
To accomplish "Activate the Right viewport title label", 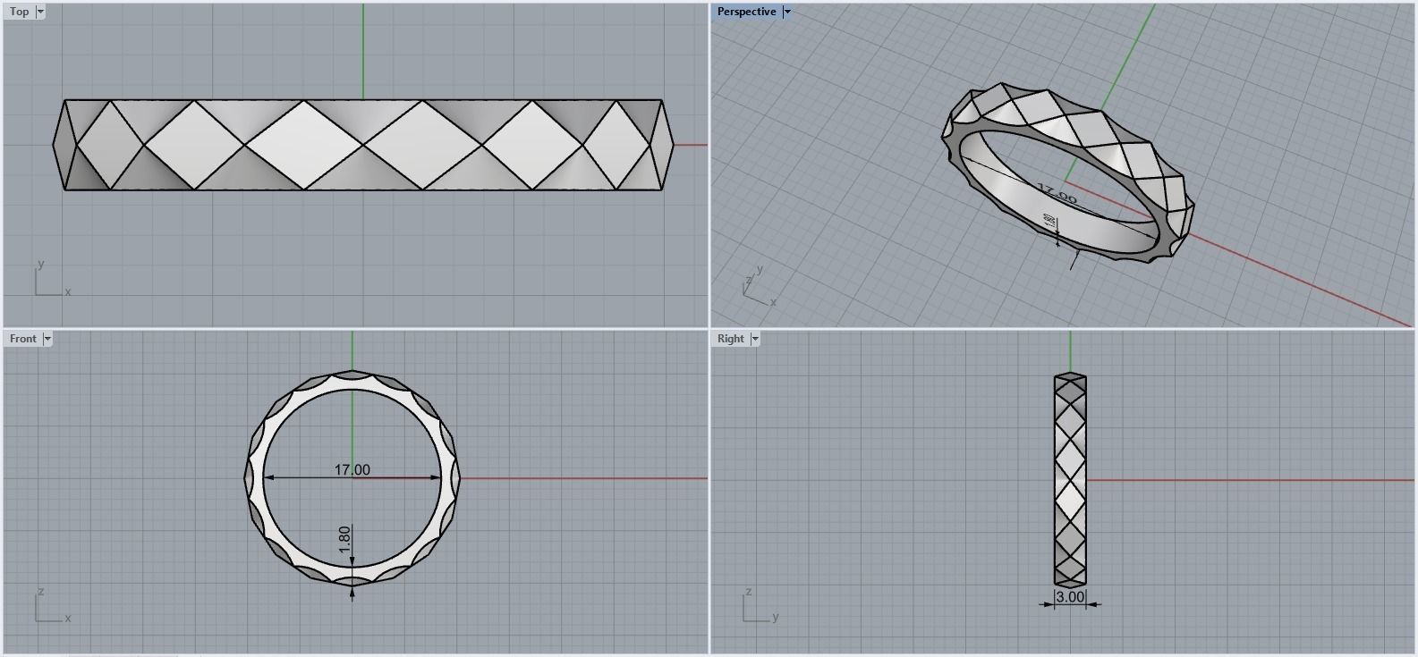I will click(x=730, y=339).
